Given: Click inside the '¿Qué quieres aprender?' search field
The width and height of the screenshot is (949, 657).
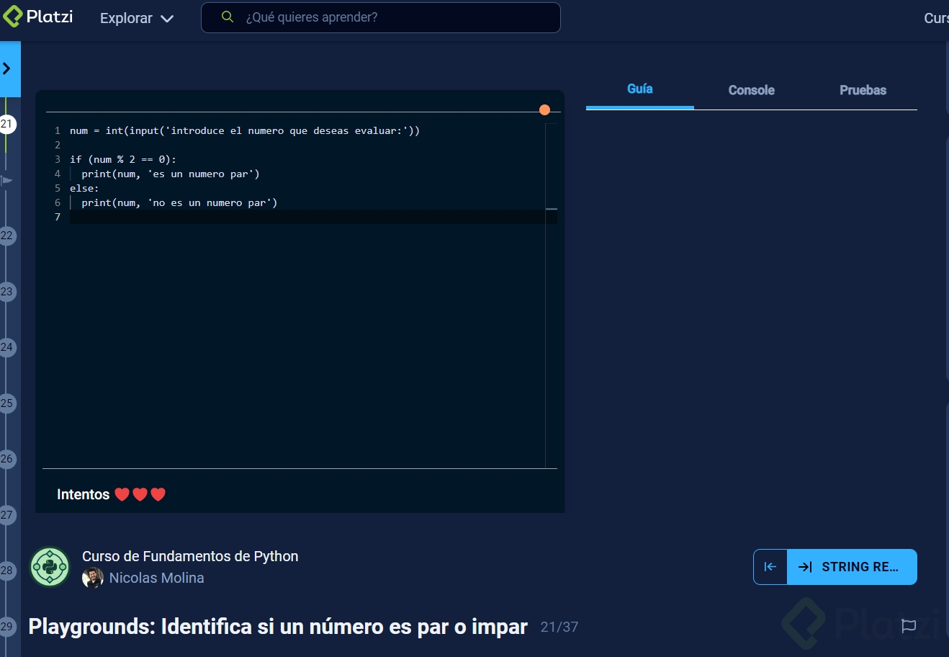Looking at the screenshot, I should pos(360,17).
